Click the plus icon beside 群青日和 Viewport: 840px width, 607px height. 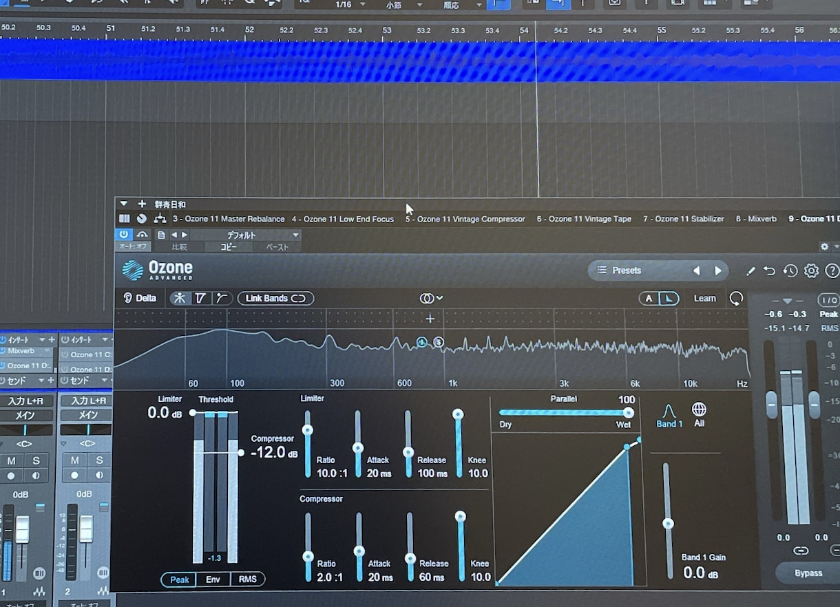(x=142, y=204)
